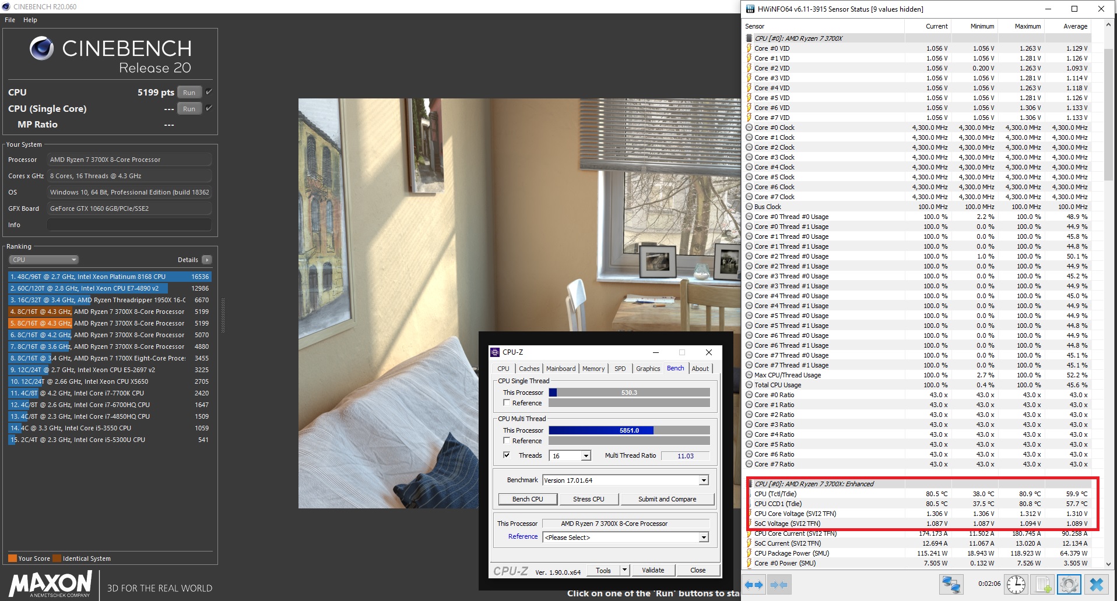The width and height of the screenshot is (1117, 601).
Task: Reset the HWiNFO sensor clock timer
Action: pos(1016,584)
